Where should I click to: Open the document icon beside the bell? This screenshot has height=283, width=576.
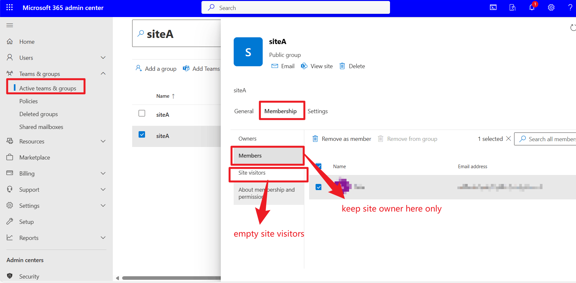tap(513, 7)
